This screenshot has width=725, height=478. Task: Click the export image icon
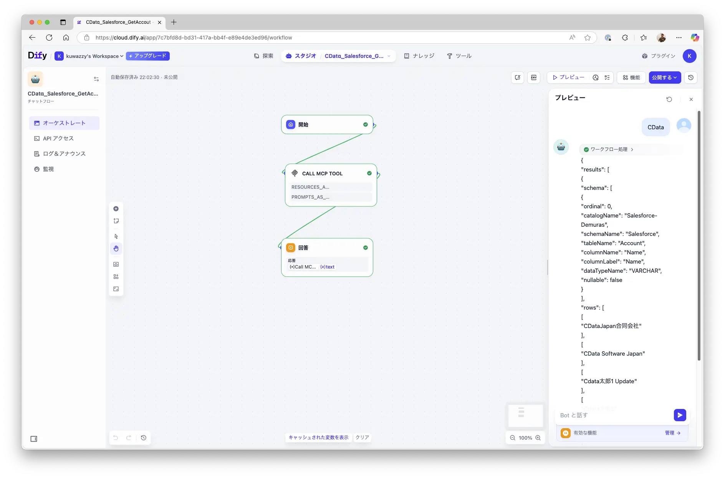click(x=116, y=264)
